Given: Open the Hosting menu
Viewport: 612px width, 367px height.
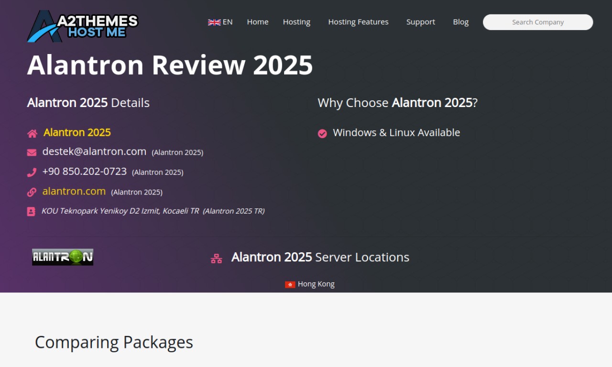Looking at the screenshot, I should (x=296, y=22).
